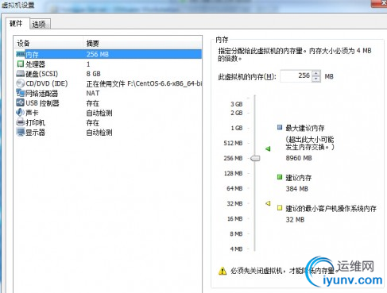Click the memory slider handle at 256 MB
This screenshot has width=387, height=293.
(255, 158)
